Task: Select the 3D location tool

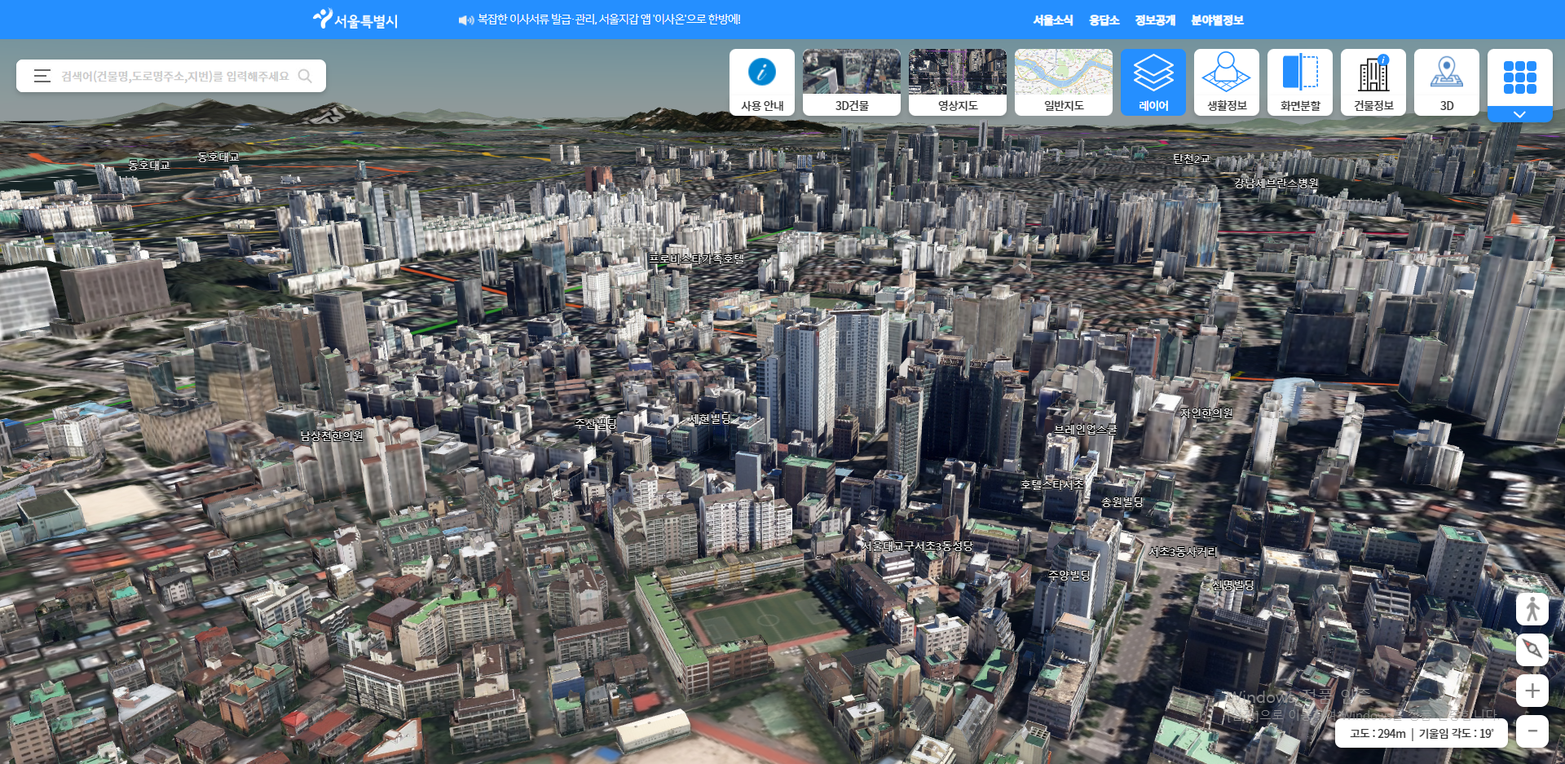Action: [x=1447, y=82]
